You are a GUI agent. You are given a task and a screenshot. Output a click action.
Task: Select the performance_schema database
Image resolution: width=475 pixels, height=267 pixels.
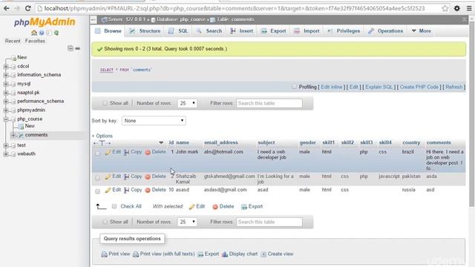click(x=40, y=101)
